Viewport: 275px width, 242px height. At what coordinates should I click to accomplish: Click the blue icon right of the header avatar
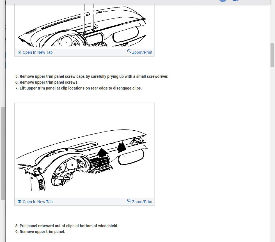236,1
